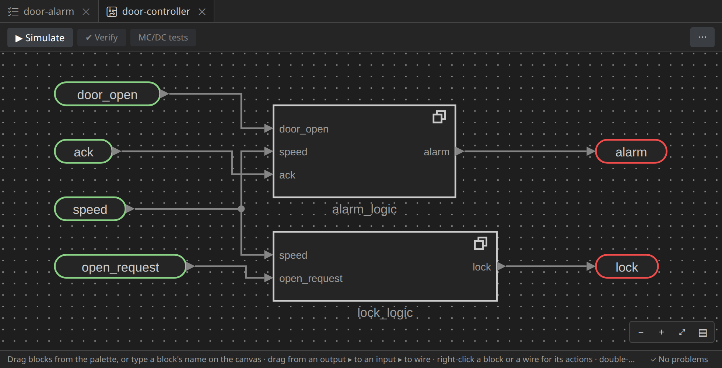Click lock_logic open_request input port
Viewport: 722px width, 368px height.
(x=269, y=278)
